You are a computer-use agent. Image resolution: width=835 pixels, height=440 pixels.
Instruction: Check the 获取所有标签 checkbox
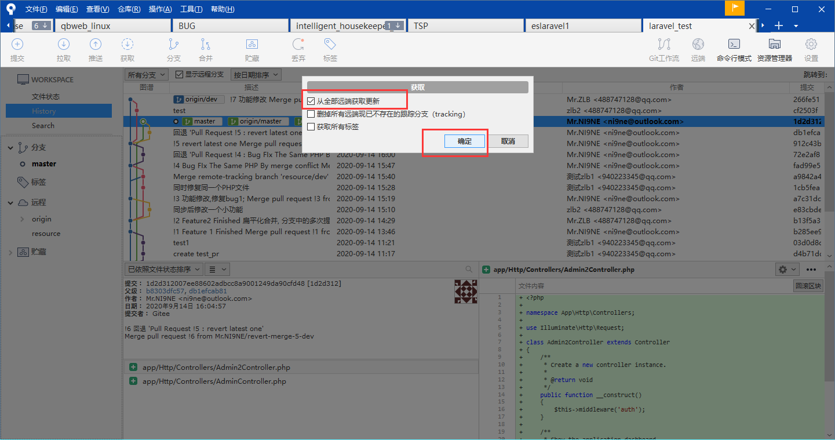[x=311, y=127]
